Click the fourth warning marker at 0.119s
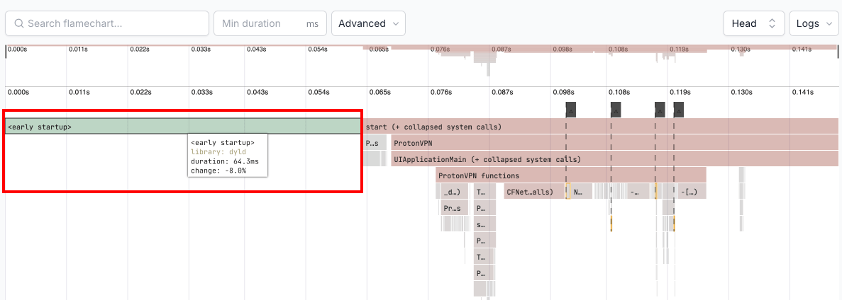 point(678,110)
